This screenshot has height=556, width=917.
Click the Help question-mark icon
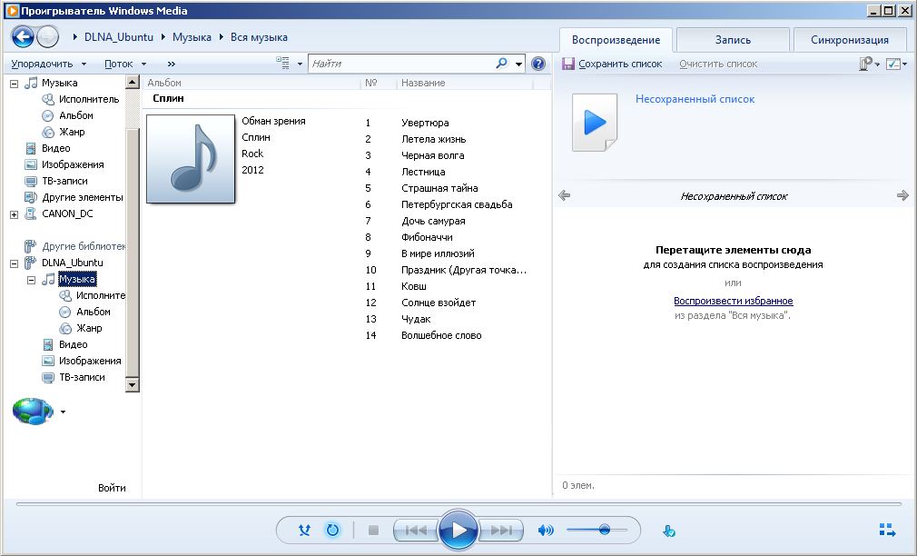coord(539,64)
